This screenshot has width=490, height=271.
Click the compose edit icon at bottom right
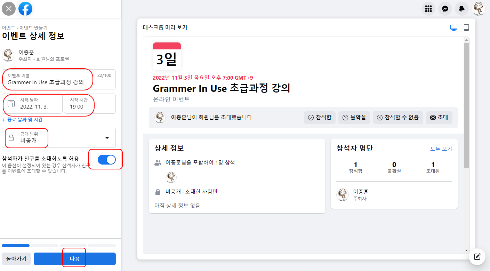[x=477, y=257]
